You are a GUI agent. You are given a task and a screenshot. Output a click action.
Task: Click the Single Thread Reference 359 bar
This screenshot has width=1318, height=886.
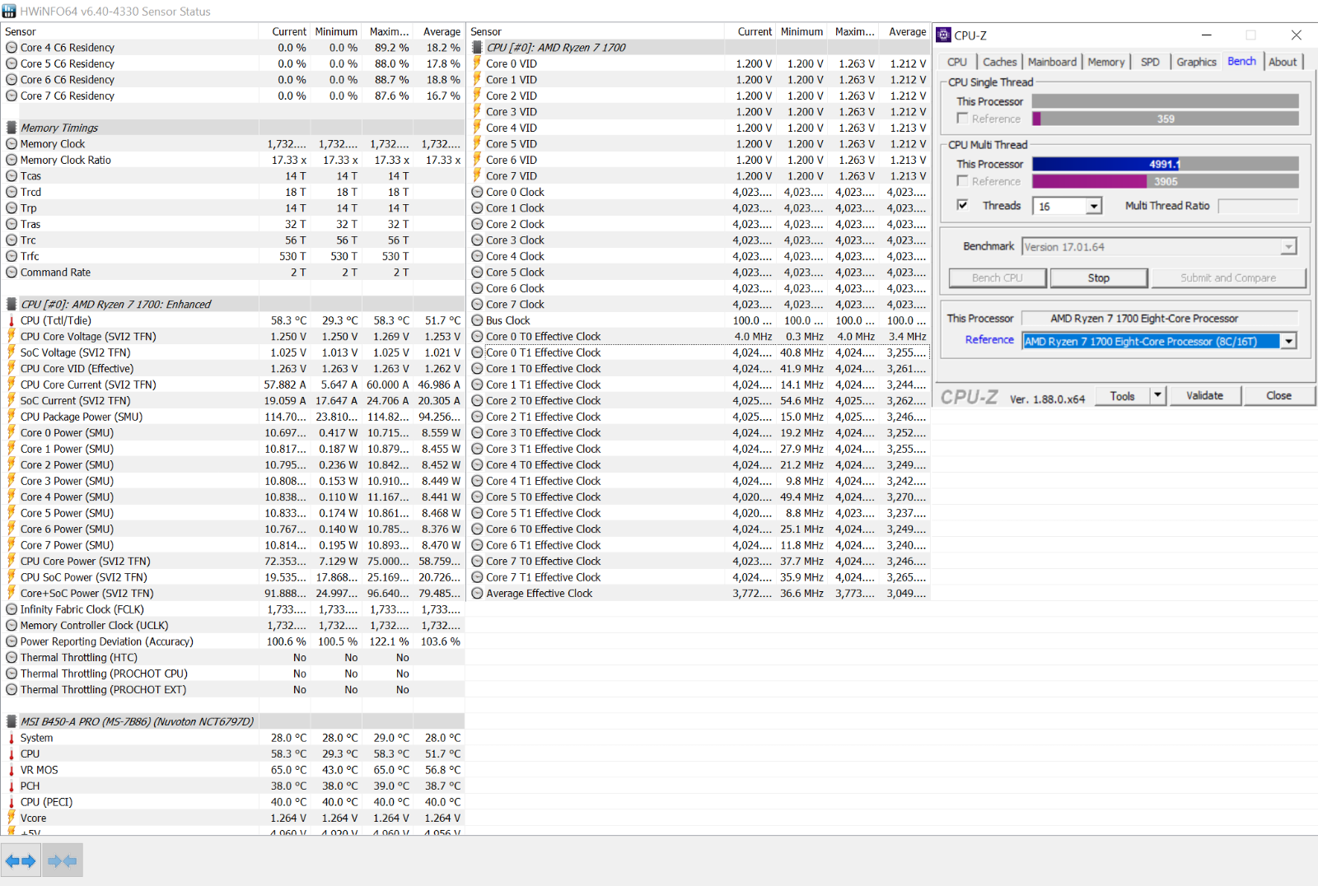point(1165,119)
